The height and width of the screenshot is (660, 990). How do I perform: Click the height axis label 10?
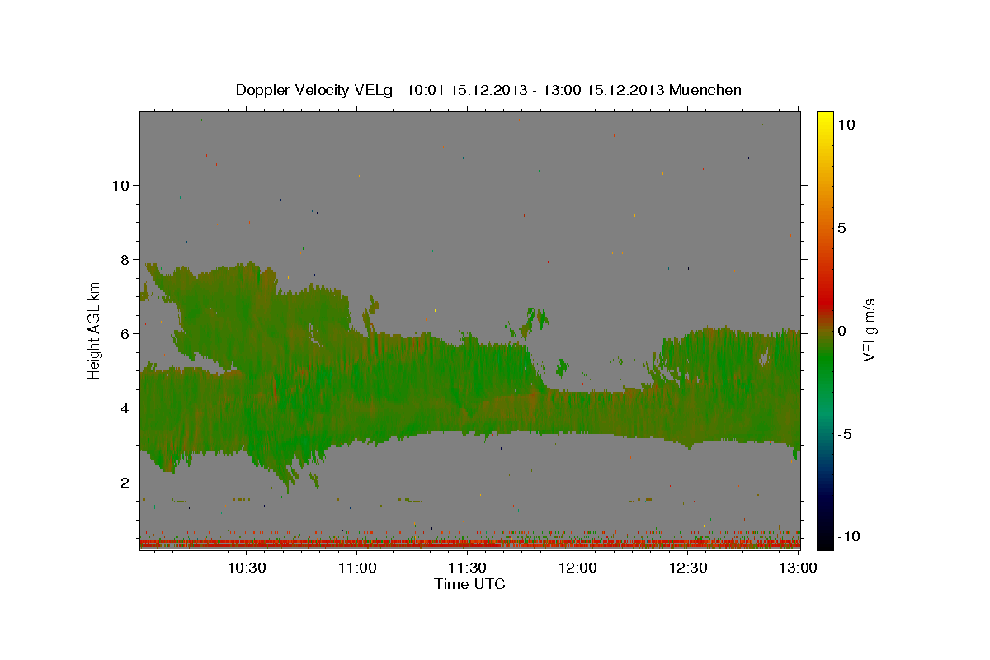(x=121, y=185)
